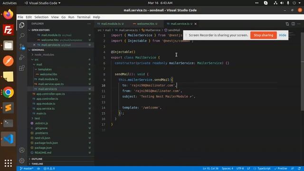Open the Accounts menu icon
Screen dimensions: 304x171
(x=22, y=150)
